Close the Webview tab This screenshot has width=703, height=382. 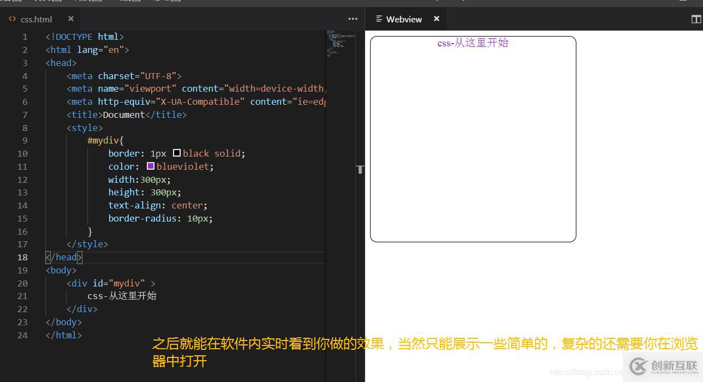(x=436, y=19)
